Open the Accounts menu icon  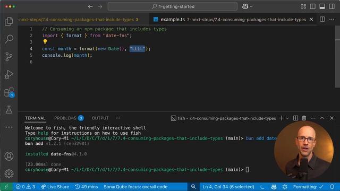(x=9, y=156)
